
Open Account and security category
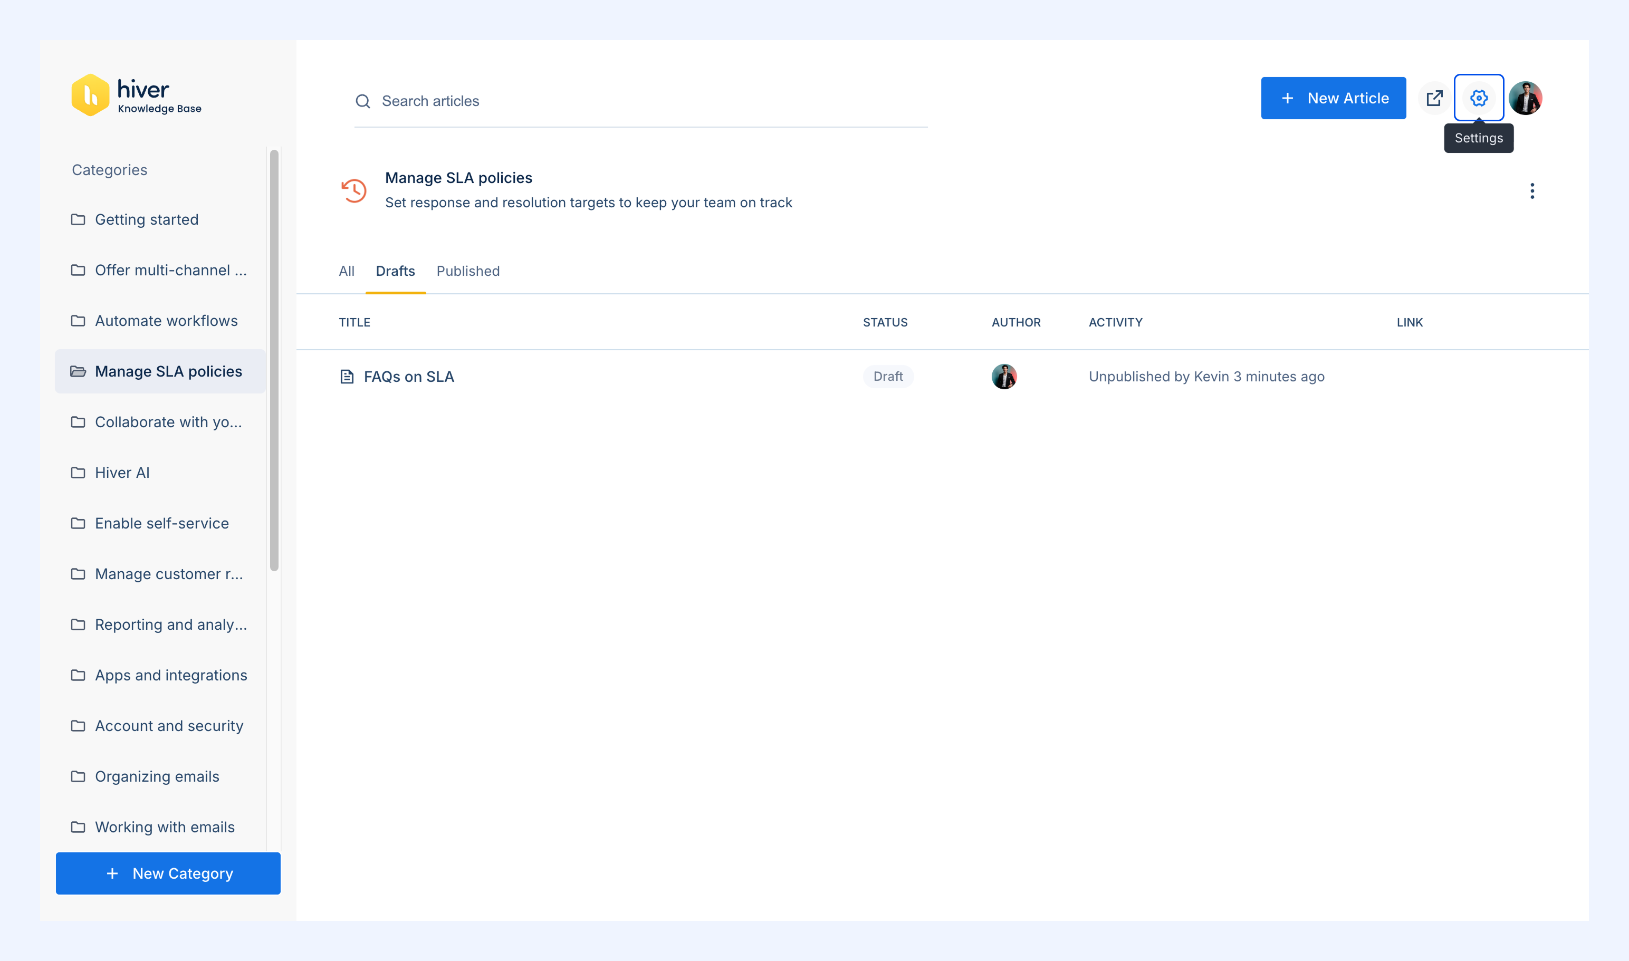(x=160, y=726)
